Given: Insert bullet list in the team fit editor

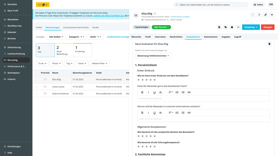Looking at the screenshot, I should click(183, 92).
